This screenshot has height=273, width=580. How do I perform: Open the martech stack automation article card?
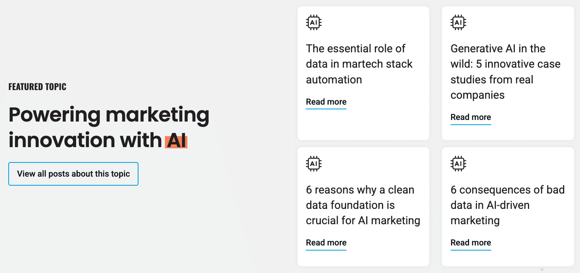coord(363,73)
